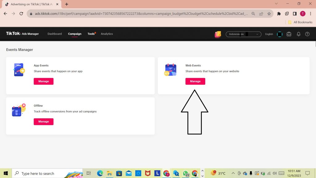Click the browser address bar URL
Image resolution: width=316 pixels, height=178 pixels.
[139, 14]
